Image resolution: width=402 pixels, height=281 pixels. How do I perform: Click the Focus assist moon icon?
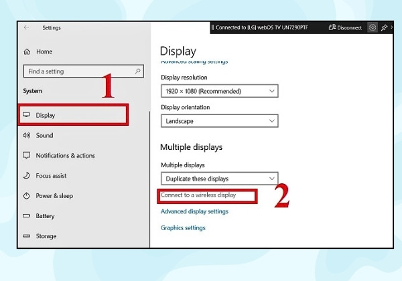coord(26,175)
